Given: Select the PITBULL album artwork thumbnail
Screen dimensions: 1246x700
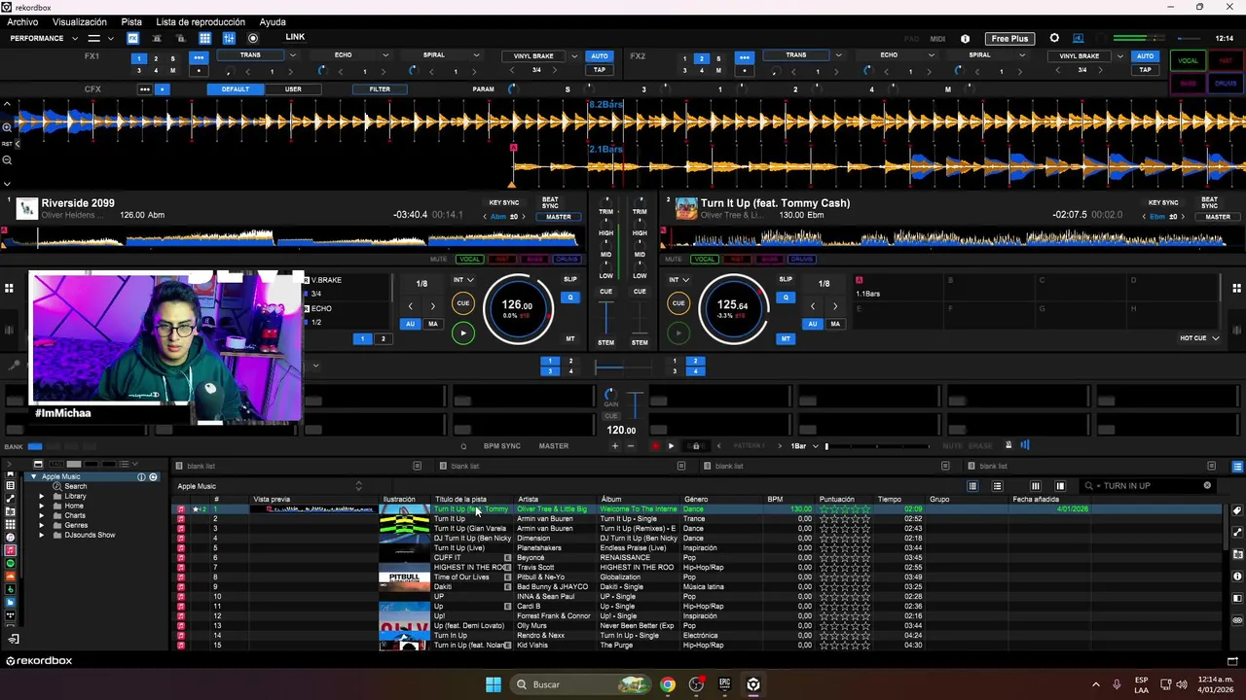Looking at the screenshot, I should click(404, 577).
